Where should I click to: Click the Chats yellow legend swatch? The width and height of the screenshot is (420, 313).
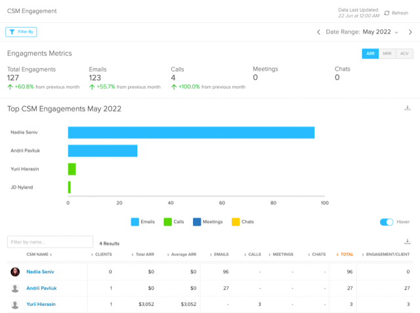click(x=236, y=222)
